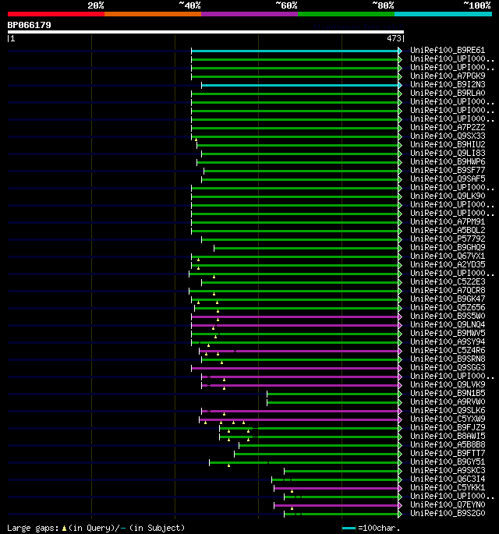The height and width of the screenshot is (534, 499).
Task: Select the UniRef100_Q6C3I4 label
Action: (448, 479)
